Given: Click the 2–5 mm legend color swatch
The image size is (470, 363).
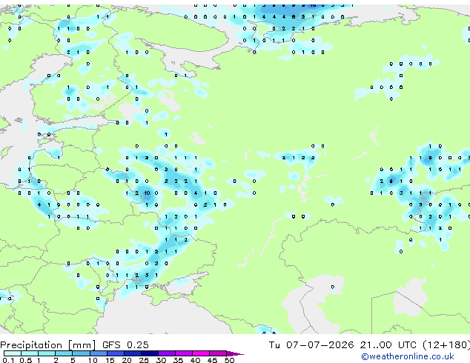Looking at the screenshot, I should click(64, 353).
